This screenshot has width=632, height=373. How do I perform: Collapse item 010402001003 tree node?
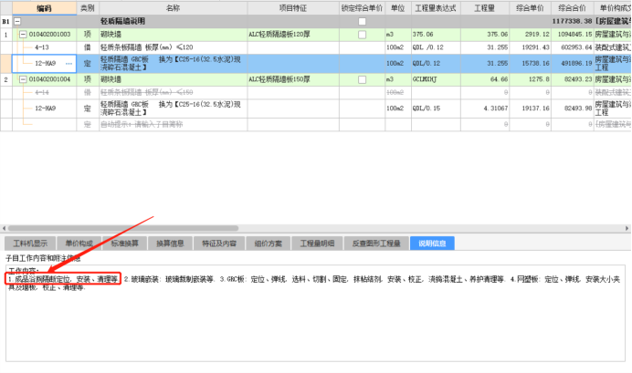tap(23, 35)
